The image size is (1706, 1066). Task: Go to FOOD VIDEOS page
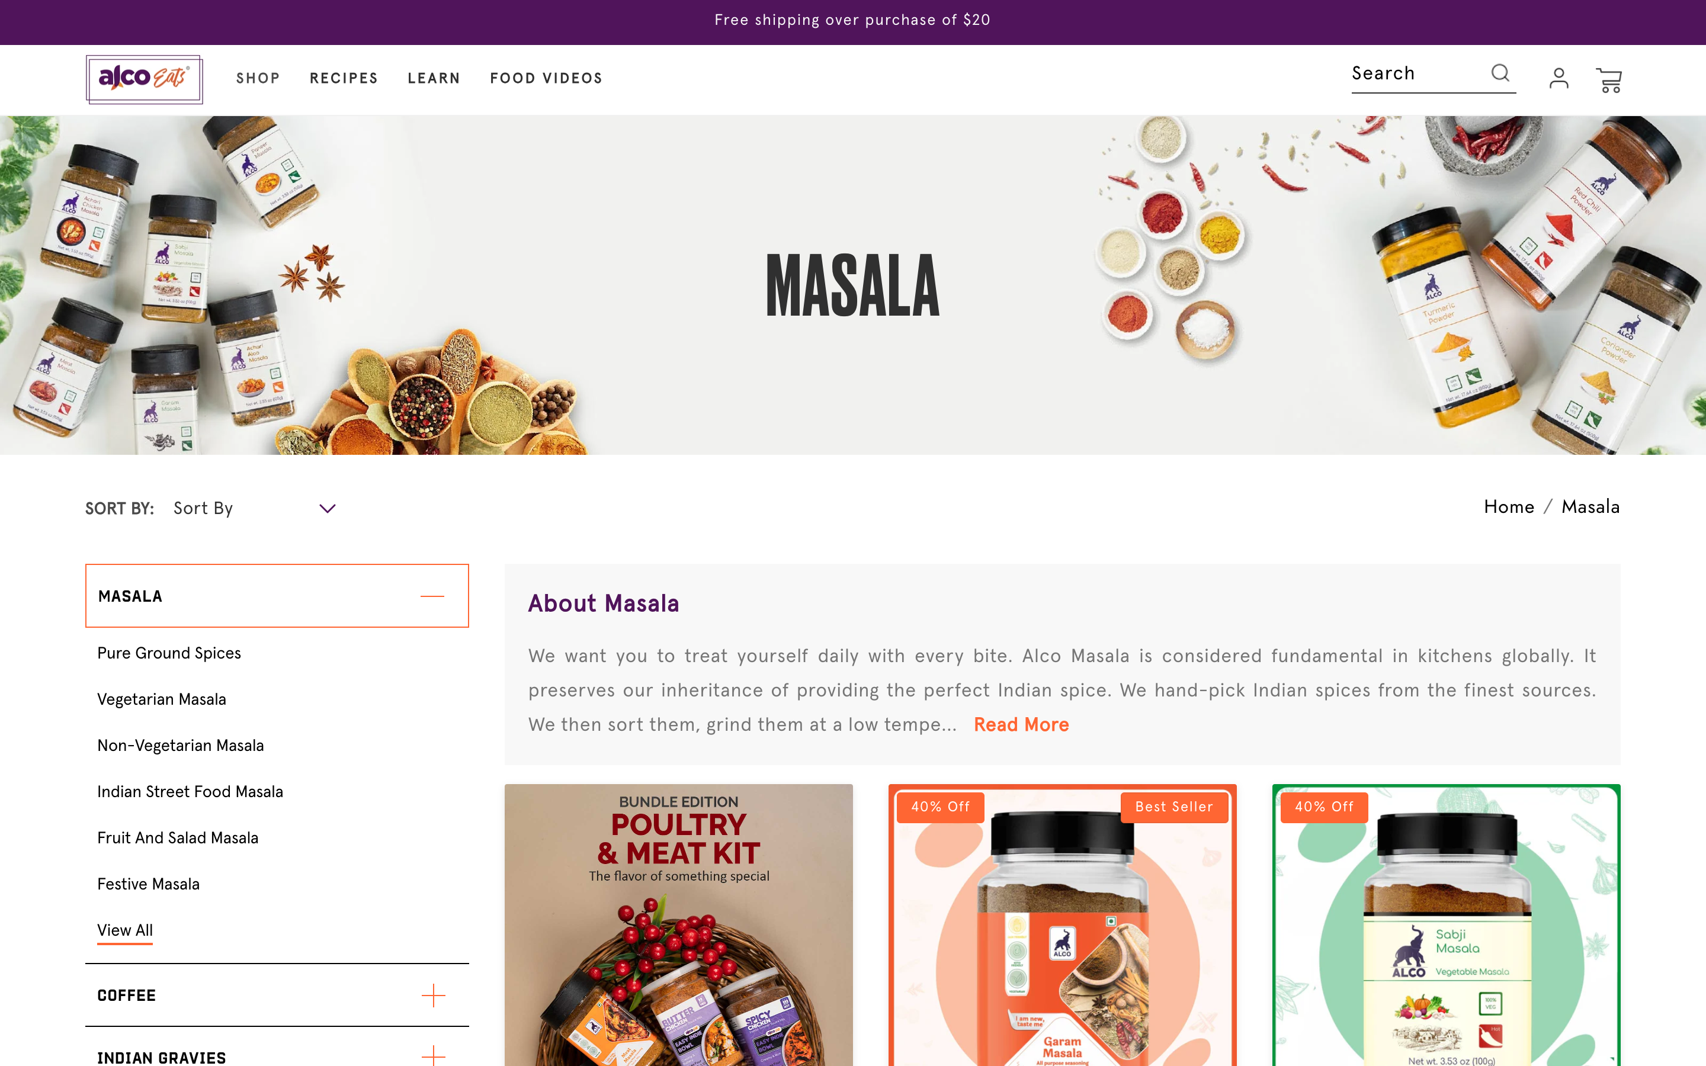coord(546,78)
